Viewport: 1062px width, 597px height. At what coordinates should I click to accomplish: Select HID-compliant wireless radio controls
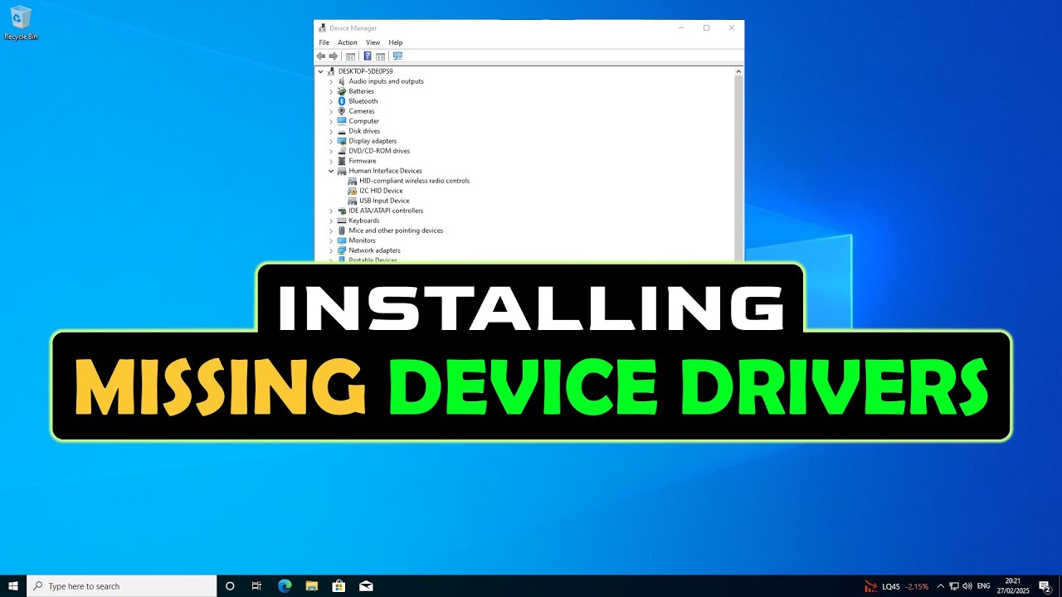[x=414, y=181]
